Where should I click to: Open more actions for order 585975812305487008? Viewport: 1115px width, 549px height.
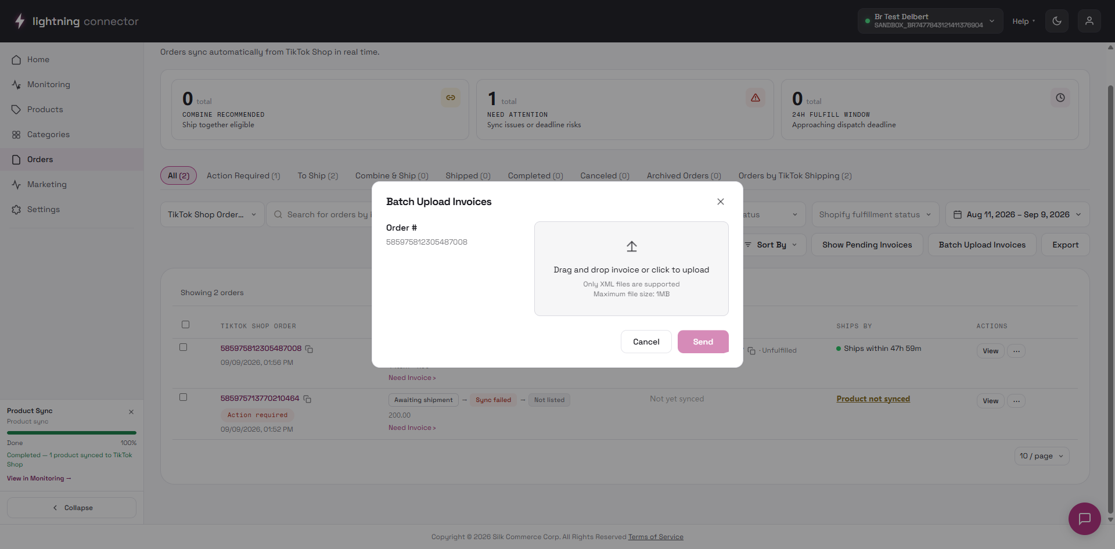click(1016, 351)
